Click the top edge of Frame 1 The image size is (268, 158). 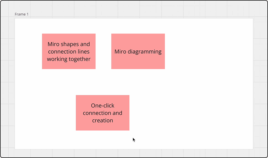point(134,18)
